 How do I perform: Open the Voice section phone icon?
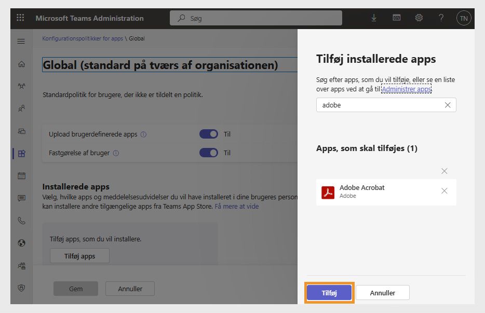(x=21, y=221)
